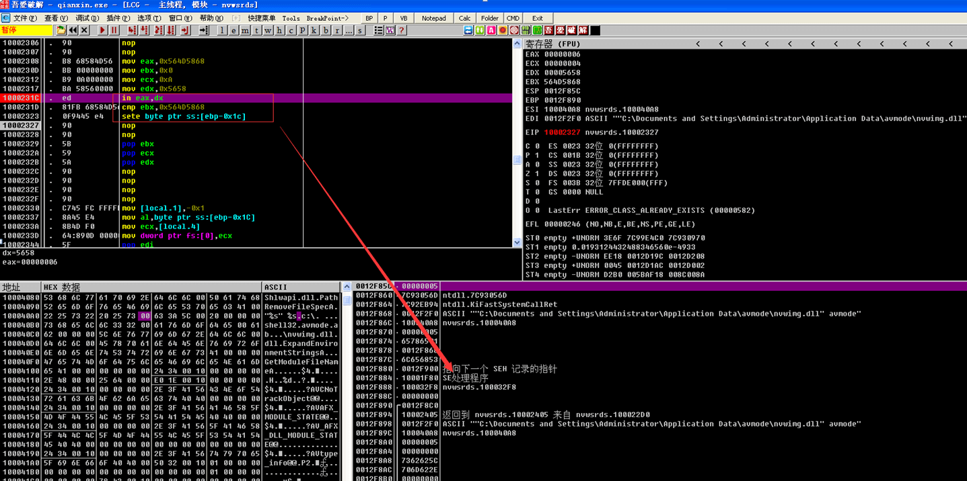Launch Calc from the shortcut bar
Screen dimensions: 967x481
(x=465, y=18)
